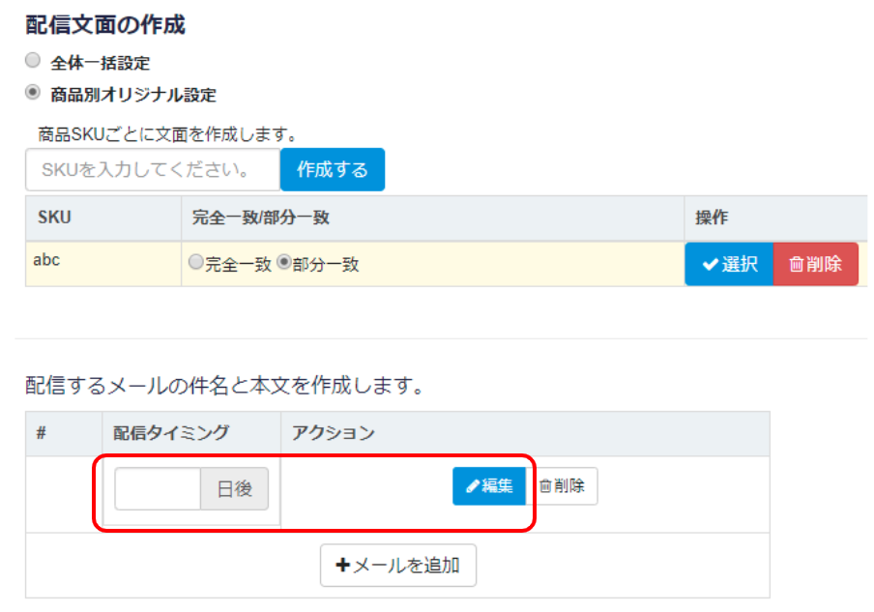The width and height of the screenshot is (874, 612).
Task: Click the アクション column header
Action: click(525, 434)
